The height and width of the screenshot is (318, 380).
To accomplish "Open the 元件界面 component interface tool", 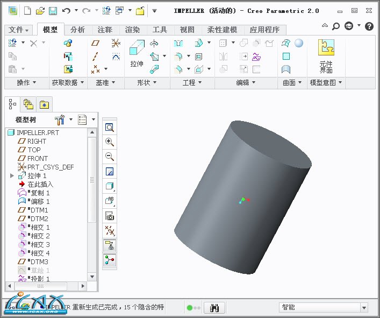I will click(326, 55).
